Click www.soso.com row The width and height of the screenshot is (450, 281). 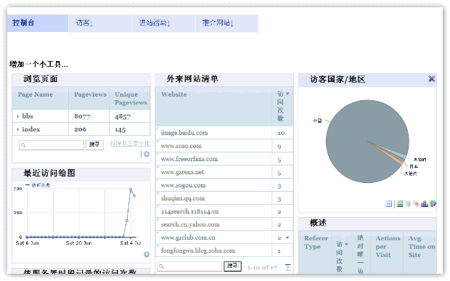224,146
